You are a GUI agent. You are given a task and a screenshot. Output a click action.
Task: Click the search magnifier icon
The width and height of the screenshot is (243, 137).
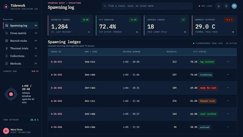point(105,6)
